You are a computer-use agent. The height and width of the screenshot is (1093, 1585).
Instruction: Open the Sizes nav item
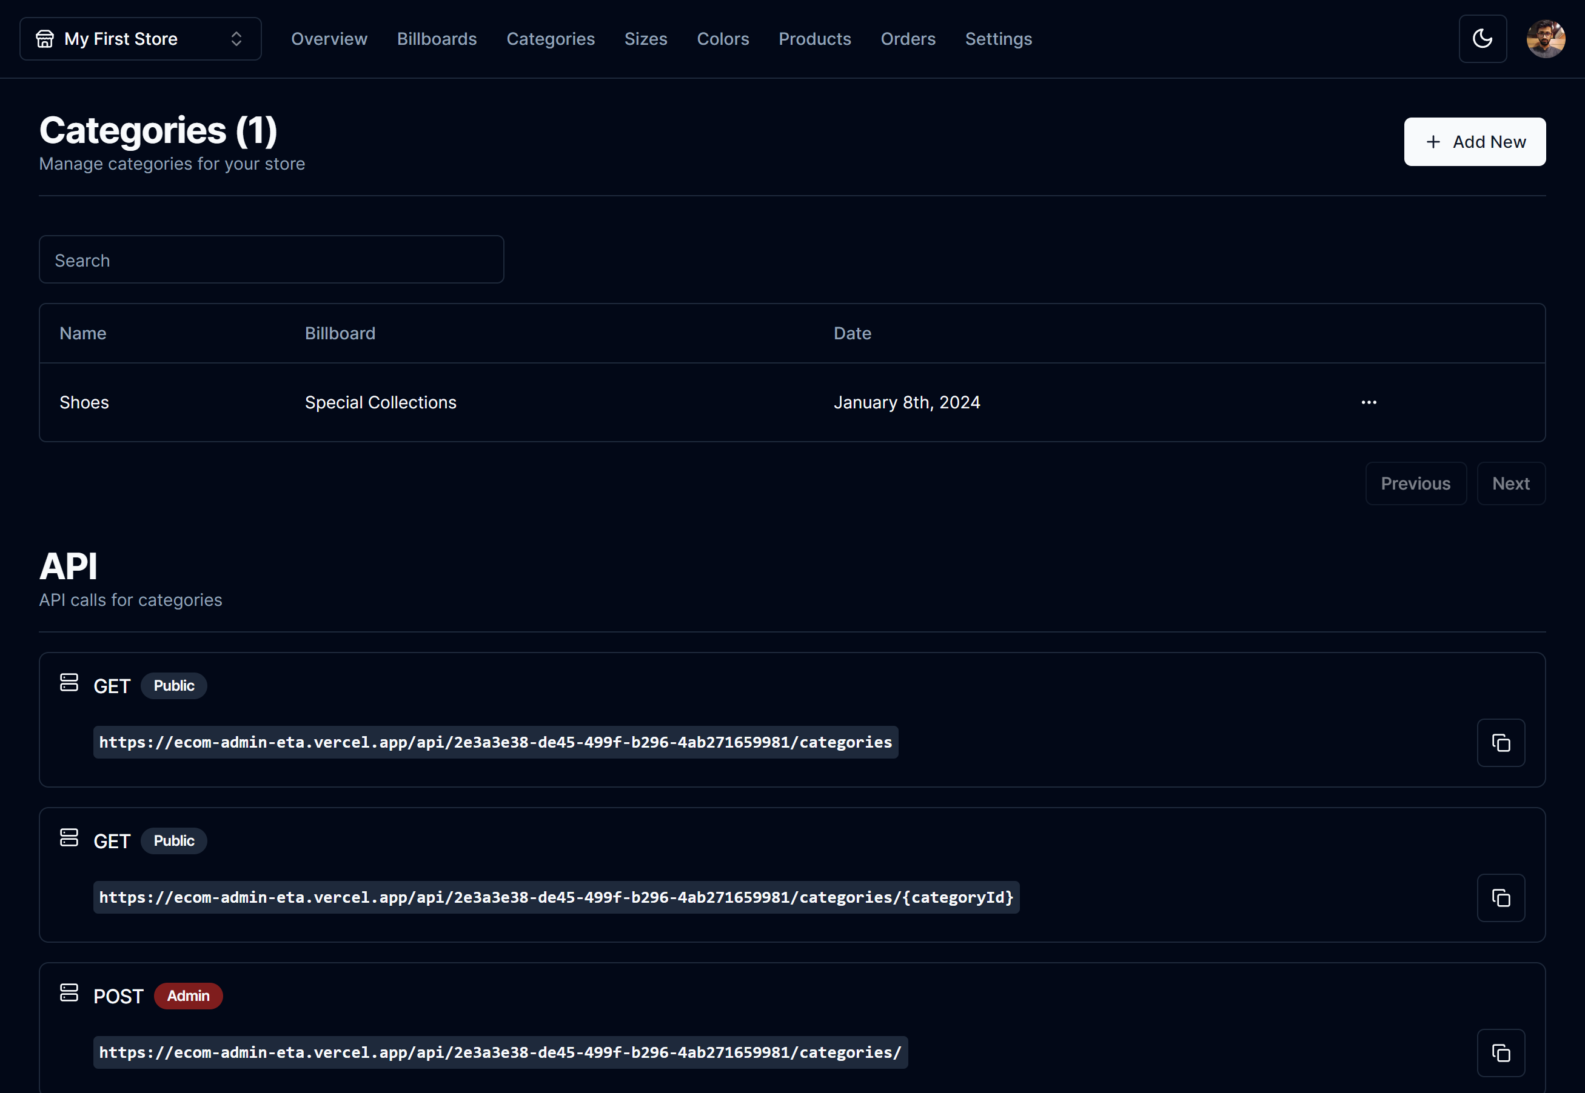(x=646, y=39)
